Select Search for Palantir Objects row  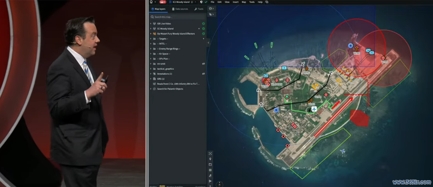[x=177, y=89]
